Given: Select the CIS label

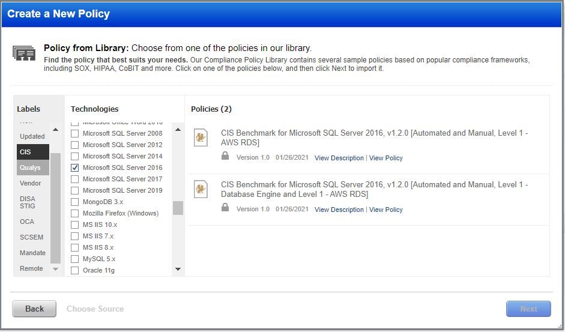Looking at the screenshot, I should point(33,152).
